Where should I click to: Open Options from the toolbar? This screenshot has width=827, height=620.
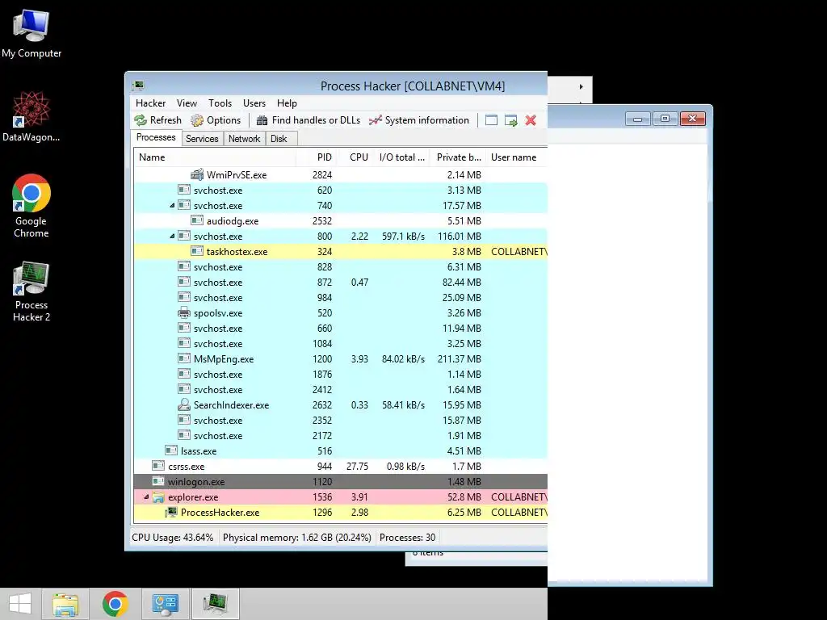point(216,120)
